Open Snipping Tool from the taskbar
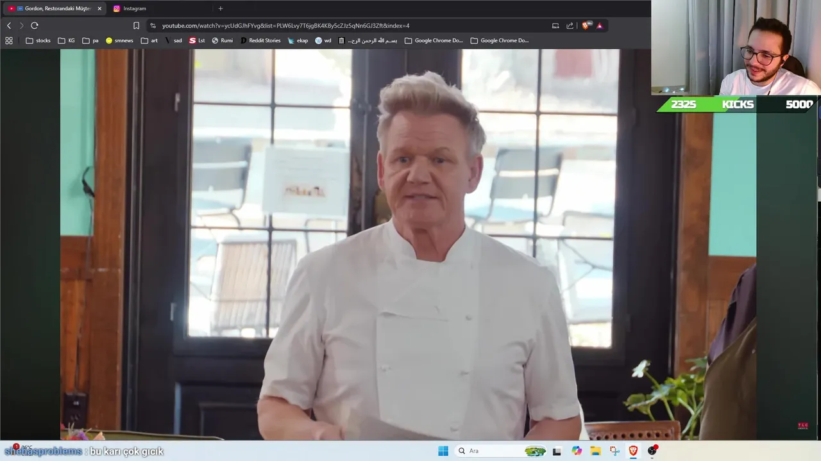Viewport: 821px width, 461px height. [x=614, y=451]
